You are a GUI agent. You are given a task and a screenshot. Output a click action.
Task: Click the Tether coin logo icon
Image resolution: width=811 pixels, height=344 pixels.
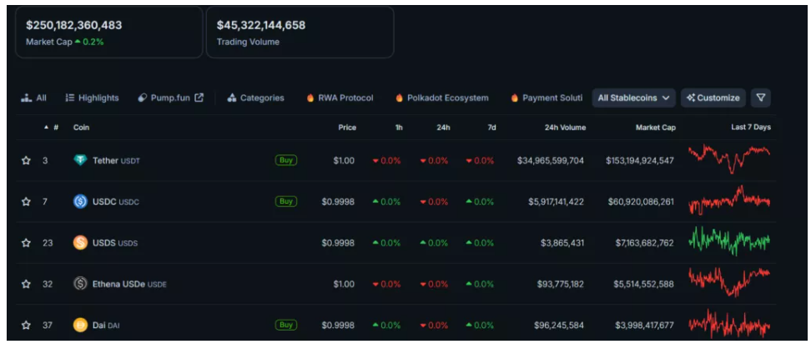pyautogui.click(x=80, y=160)
